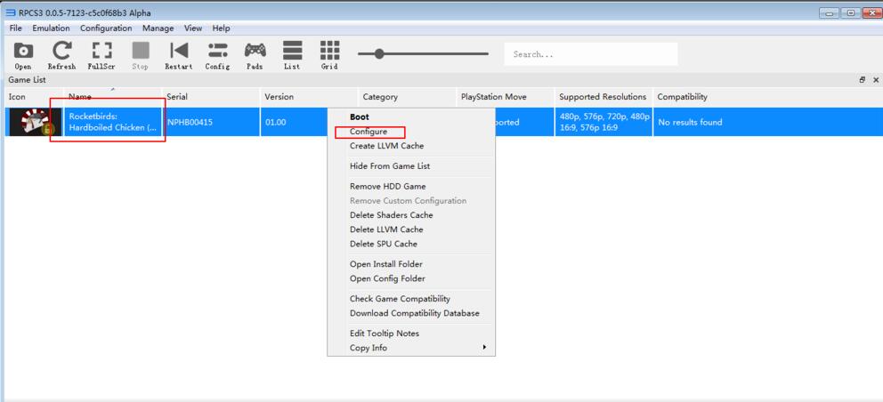Open the Help menu
The width and height of the screenshot is (883, 402).
(x=222, y=28)
